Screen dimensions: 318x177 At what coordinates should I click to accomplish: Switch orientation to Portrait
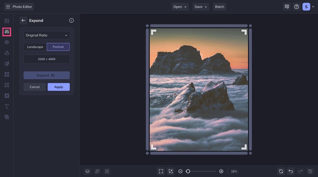point(58,47)
